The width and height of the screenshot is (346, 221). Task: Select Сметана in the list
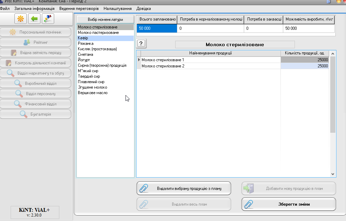[x=106, y=54]
